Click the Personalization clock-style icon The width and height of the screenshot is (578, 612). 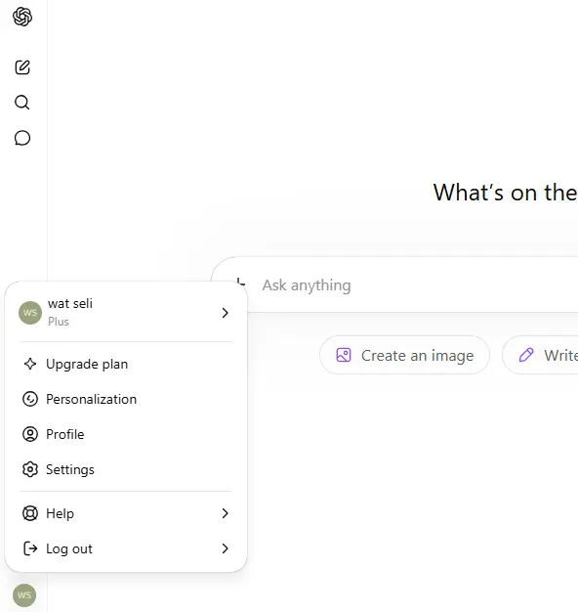click(30, 399)
